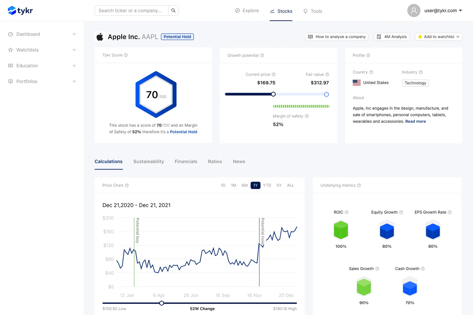Viewport: 473px width, 315px height.
Task: Click the Potential Hold link in score text
Action: point(184,132)
